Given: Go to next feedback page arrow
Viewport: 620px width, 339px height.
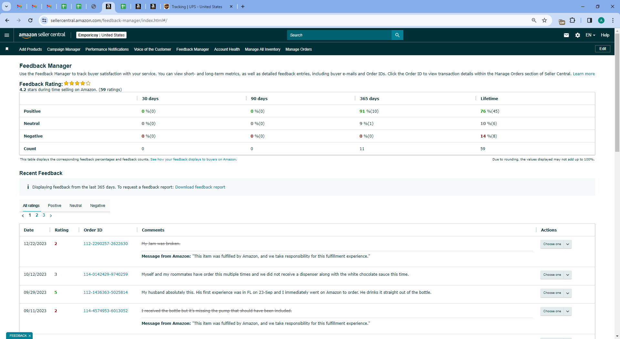Looking at the screenshot, I should tap(51, 216).
